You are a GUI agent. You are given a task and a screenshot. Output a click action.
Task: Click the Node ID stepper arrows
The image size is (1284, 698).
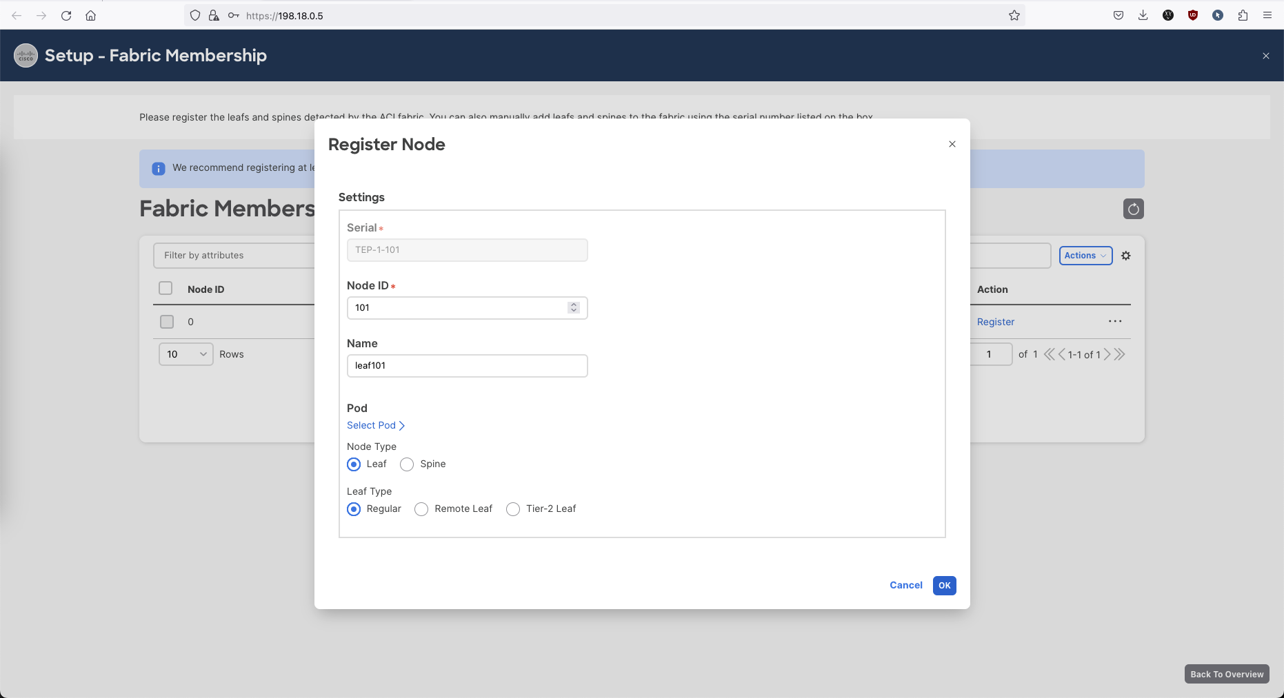tap(574, 308)
